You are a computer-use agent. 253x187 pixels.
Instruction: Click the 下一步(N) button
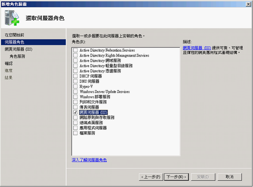pos(177,177)
